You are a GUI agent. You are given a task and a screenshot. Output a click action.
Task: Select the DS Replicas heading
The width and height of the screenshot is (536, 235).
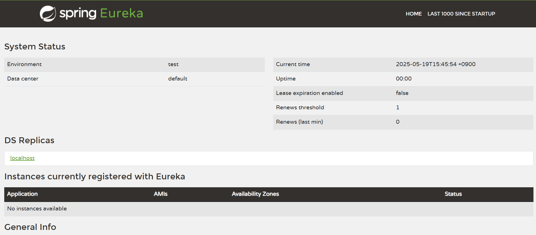coord(29,140)
